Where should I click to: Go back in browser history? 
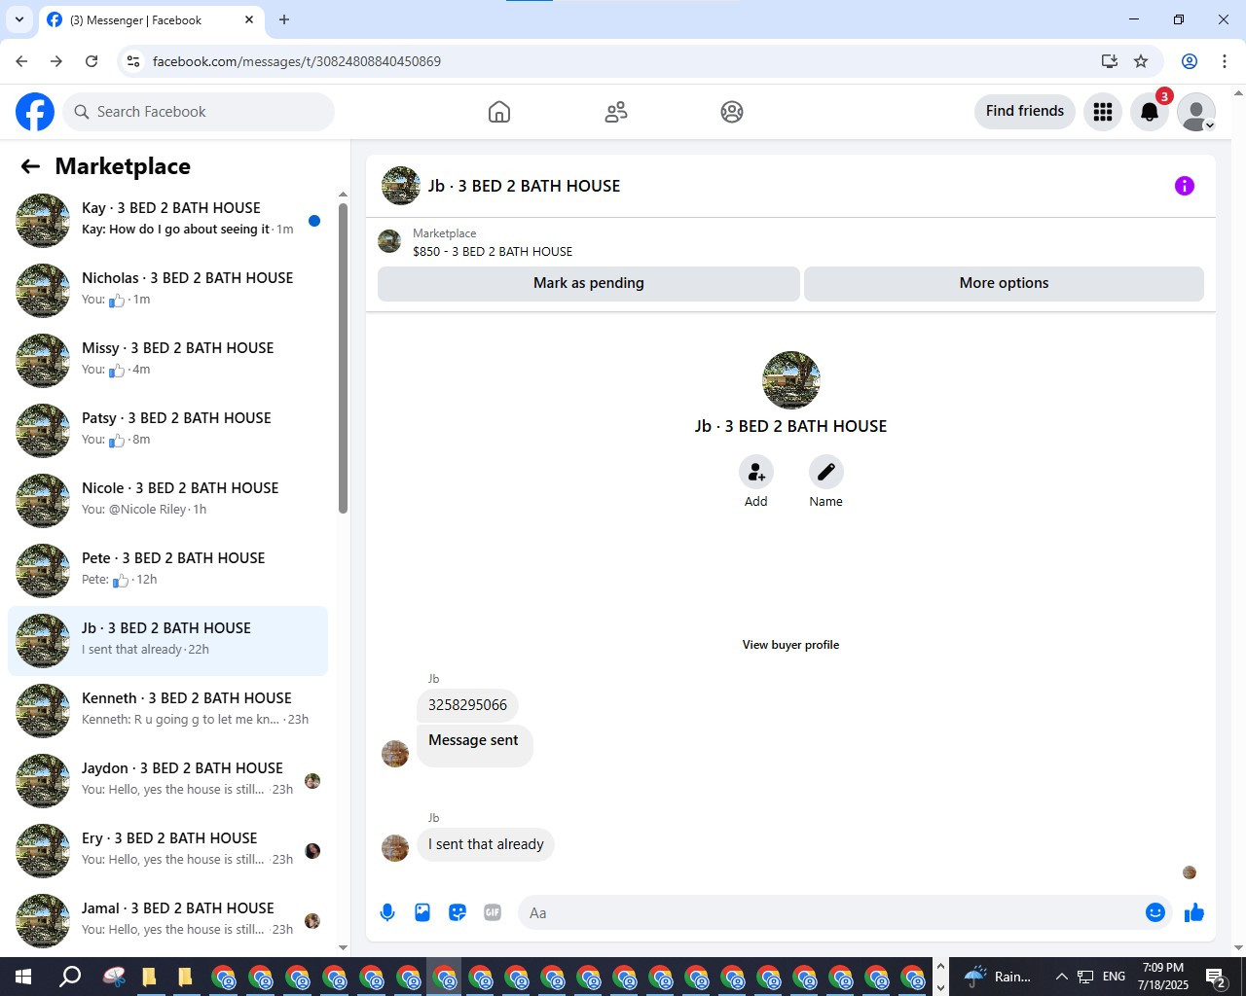(x=21, y=61)
